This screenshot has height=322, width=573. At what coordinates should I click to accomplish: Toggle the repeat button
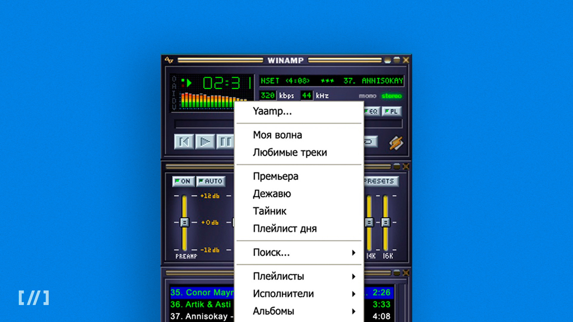[371, 142]
